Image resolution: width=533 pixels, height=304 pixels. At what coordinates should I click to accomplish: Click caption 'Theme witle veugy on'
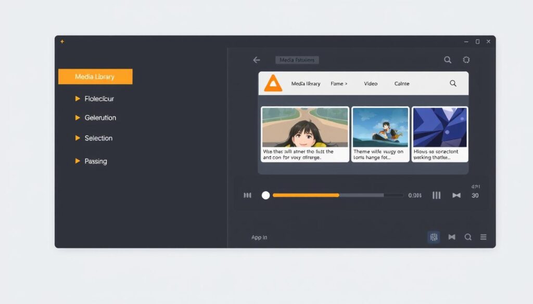(378, 154)
